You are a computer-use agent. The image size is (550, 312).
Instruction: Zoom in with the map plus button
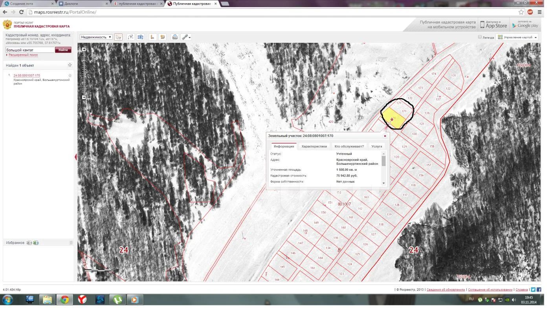click(84, 49)
